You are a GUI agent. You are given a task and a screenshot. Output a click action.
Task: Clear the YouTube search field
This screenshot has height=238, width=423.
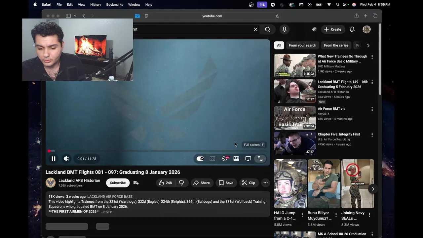pyautogui.click(x=255, y=29)
